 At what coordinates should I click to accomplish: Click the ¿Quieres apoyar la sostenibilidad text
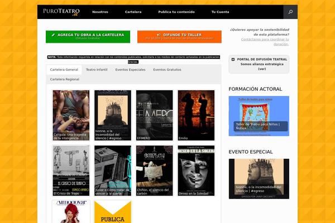pyautogui.click(x=260, y=32)
